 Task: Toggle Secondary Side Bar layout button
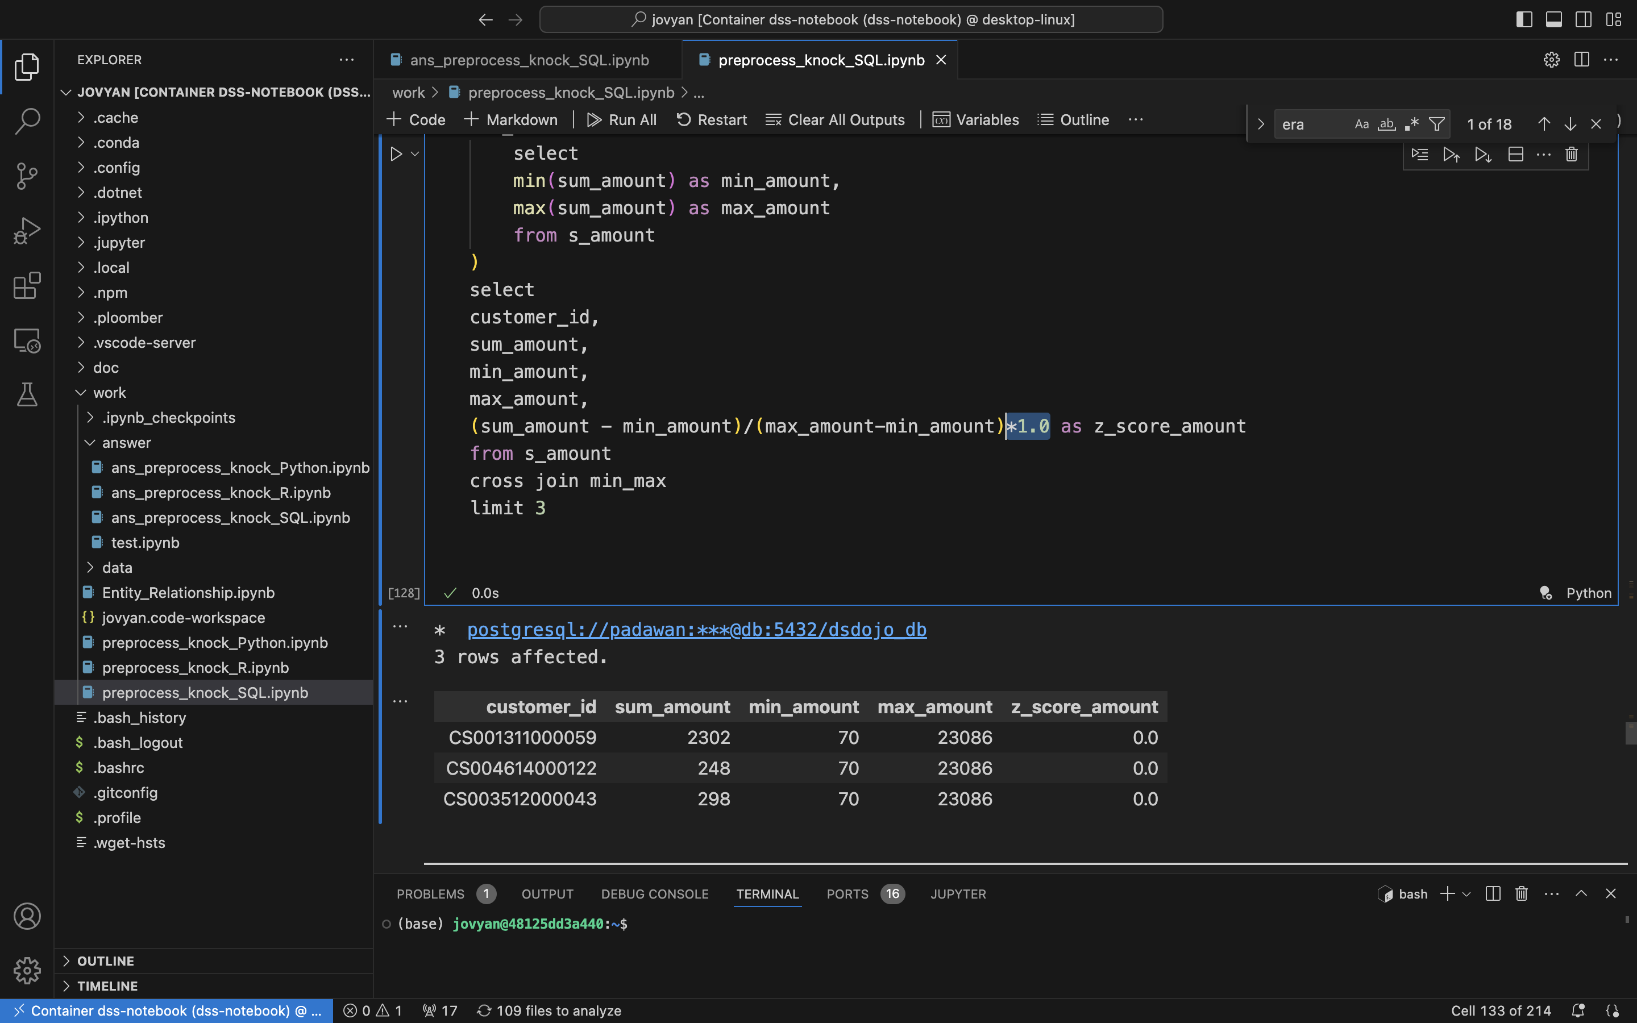(1584, 20)
